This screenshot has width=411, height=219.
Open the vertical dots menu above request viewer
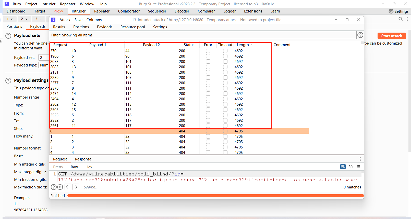click(x=360, y=159)
